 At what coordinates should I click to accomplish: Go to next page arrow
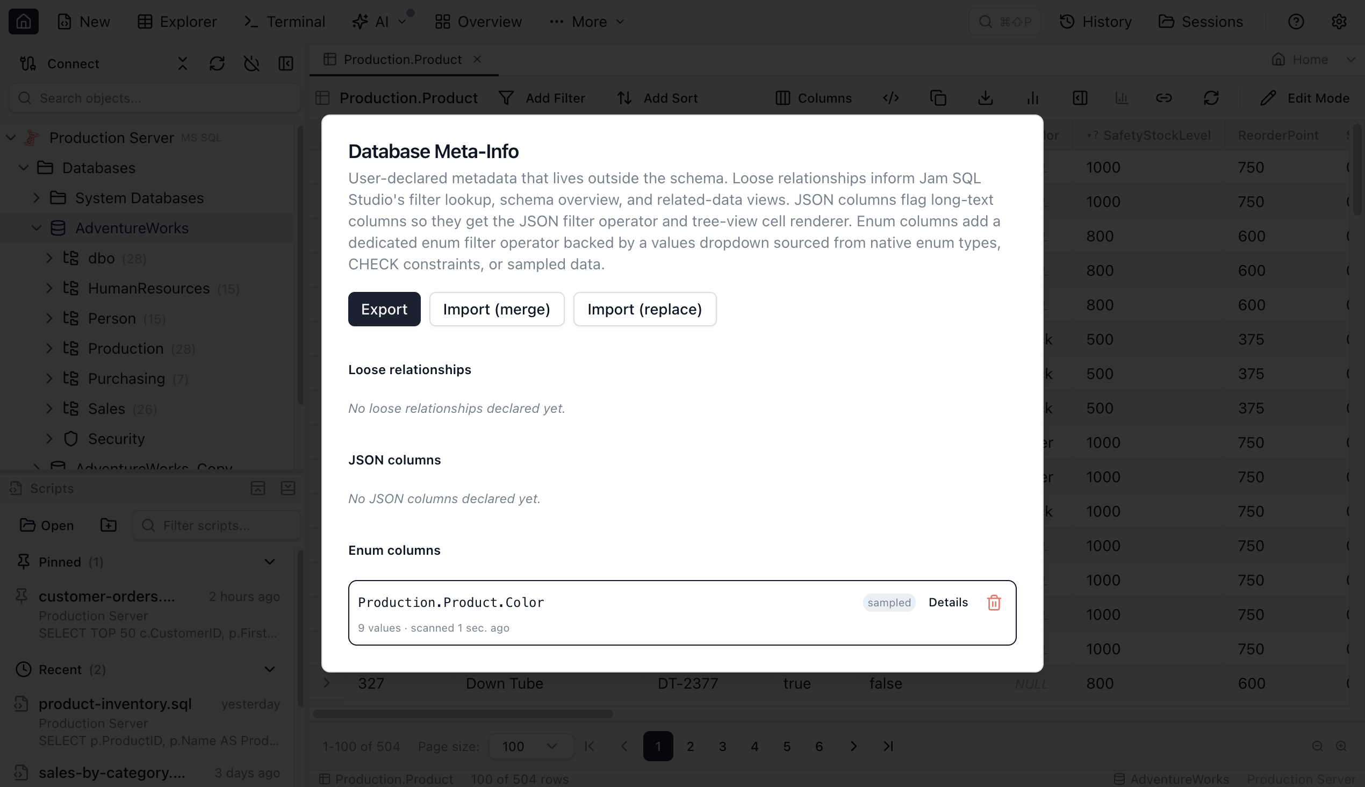click(x=853, y=747)
